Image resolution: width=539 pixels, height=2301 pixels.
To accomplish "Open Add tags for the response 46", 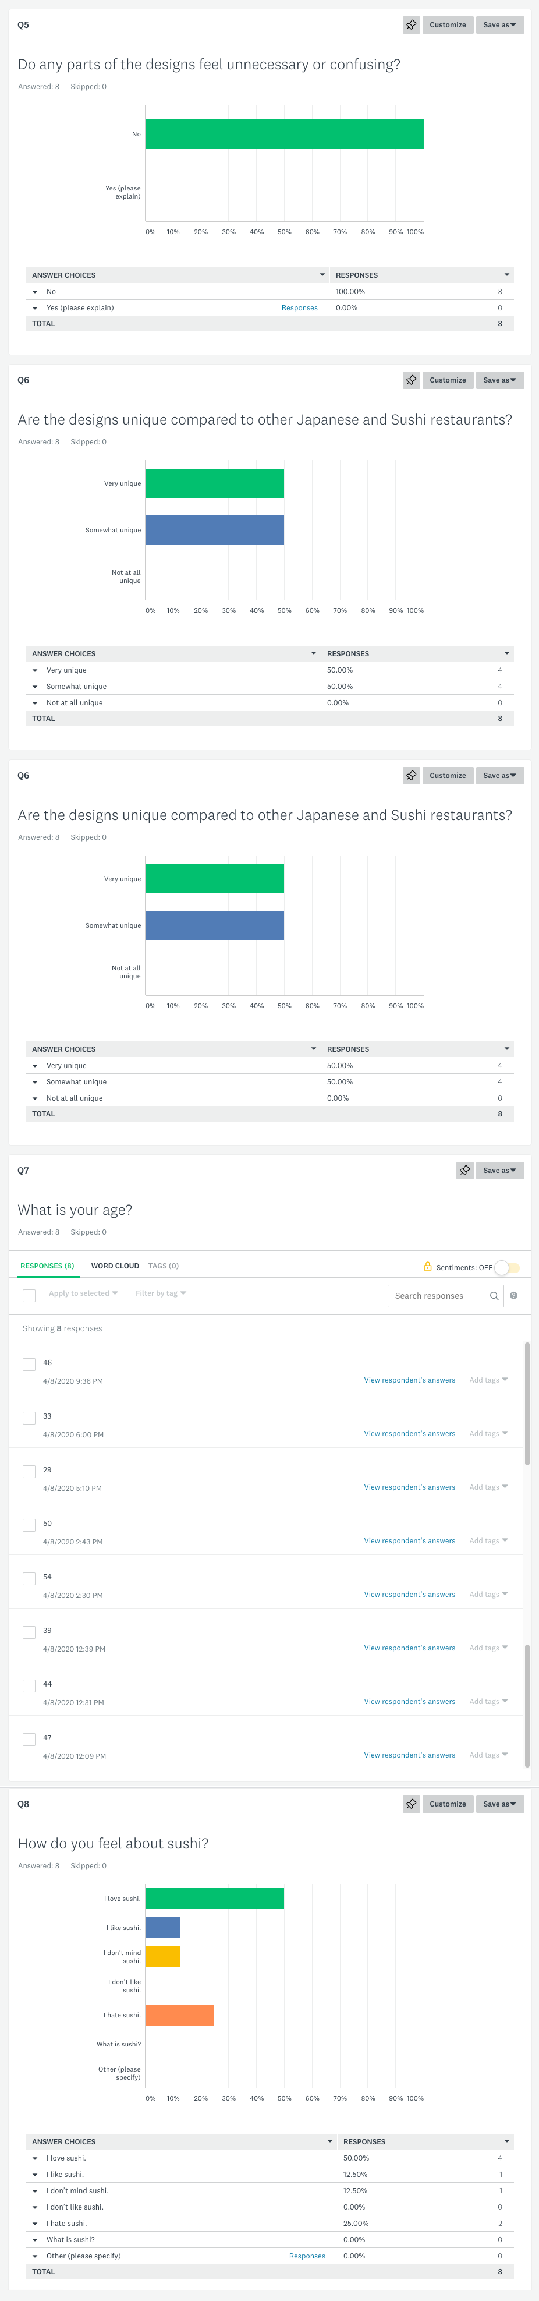I will pyautogui.click(x=488, y=1380).
